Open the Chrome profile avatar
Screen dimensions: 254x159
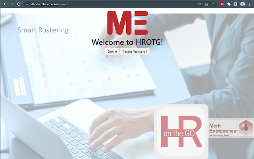pyautogui.click(x=242, y=4)
